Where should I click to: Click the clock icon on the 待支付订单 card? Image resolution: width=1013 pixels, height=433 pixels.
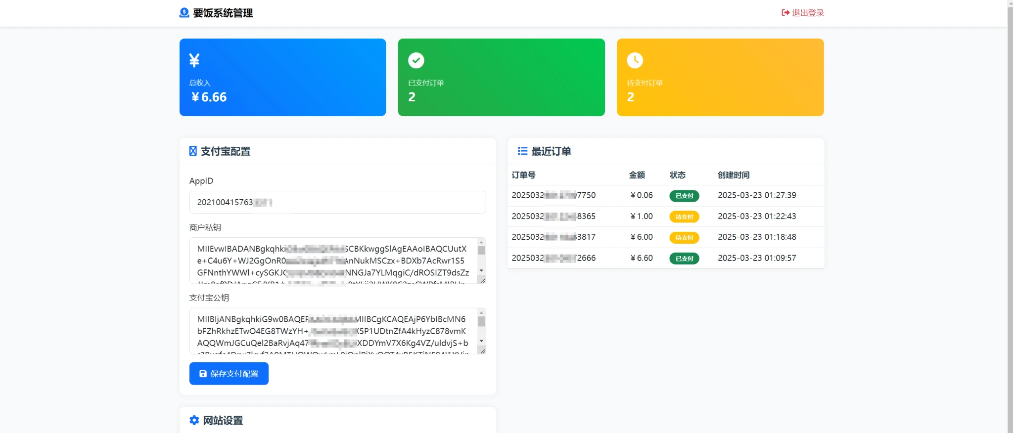pos(635,60)
